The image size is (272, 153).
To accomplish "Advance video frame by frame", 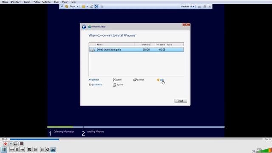I will point(21,144).
